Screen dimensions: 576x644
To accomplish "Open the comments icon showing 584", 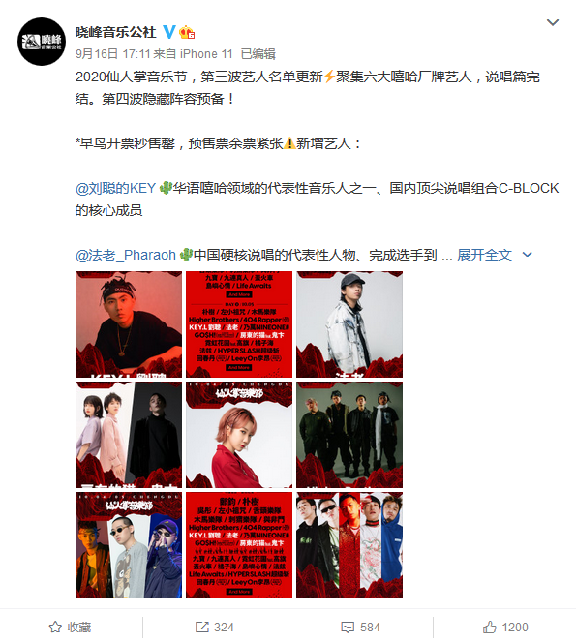I will click(x=348, y=627).
